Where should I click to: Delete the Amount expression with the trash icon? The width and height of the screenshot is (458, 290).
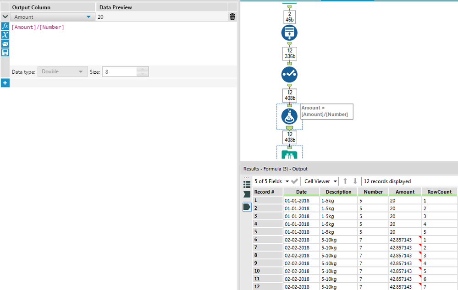tap(232, 17)
